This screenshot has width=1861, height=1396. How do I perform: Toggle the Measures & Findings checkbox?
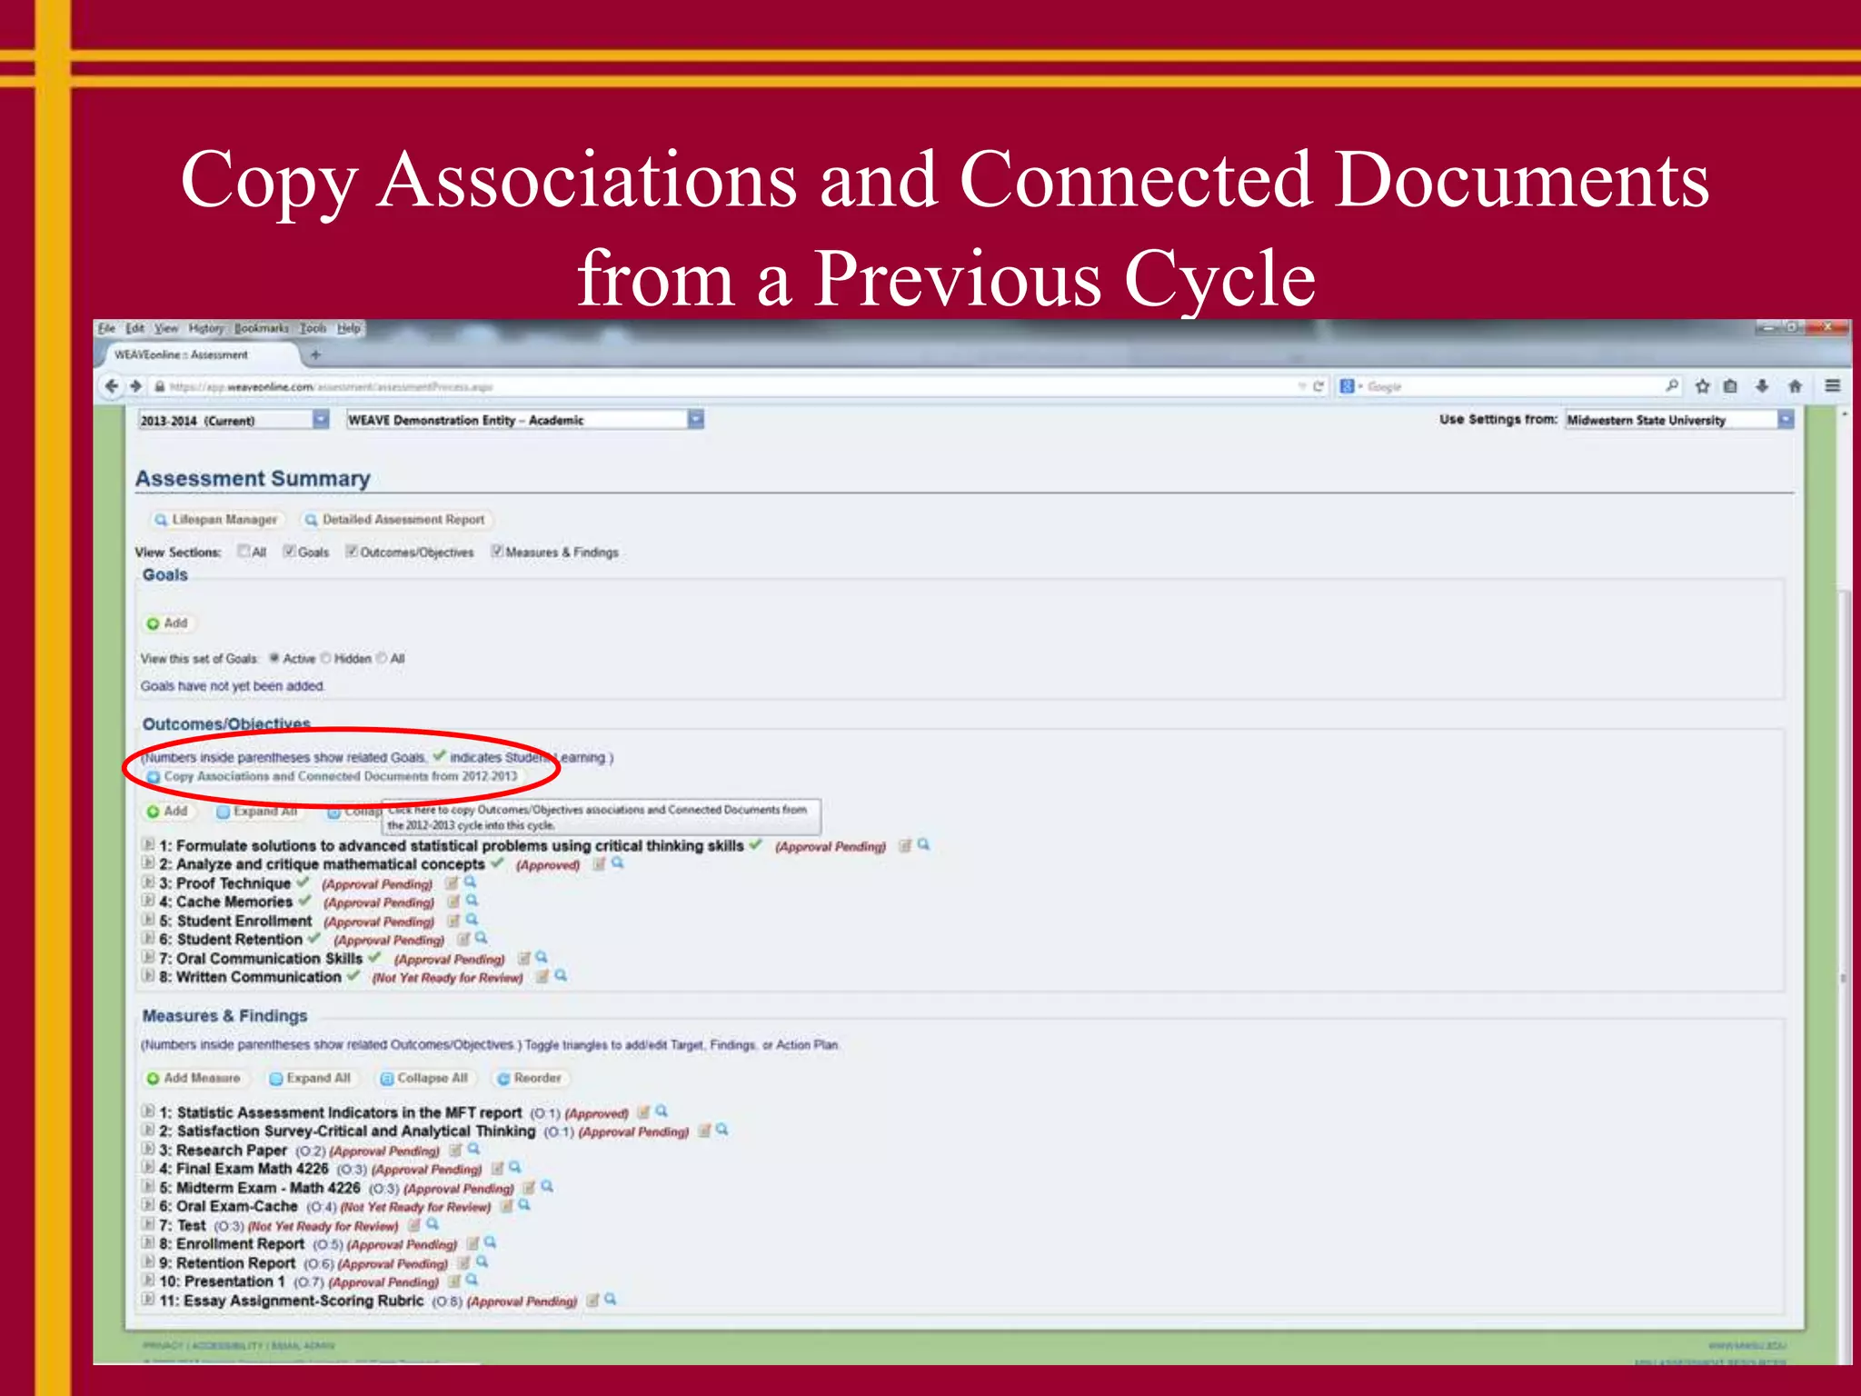point(497,551)
